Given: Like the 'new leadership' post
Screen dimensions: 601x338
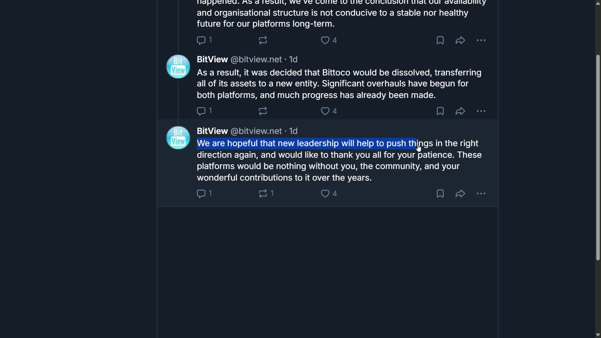Looking at the screenshot, I should 325,193.
